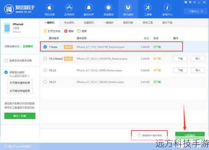The image size is (209, 150).
Task: Click the iPhone_4.7_11.0 Restore.ipsw filename
Action: click(x=101, y=47)
